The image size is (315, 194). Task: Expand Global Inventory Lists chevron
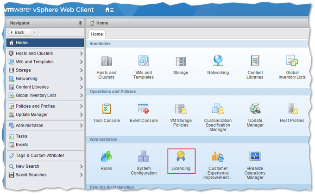(81, 96)
